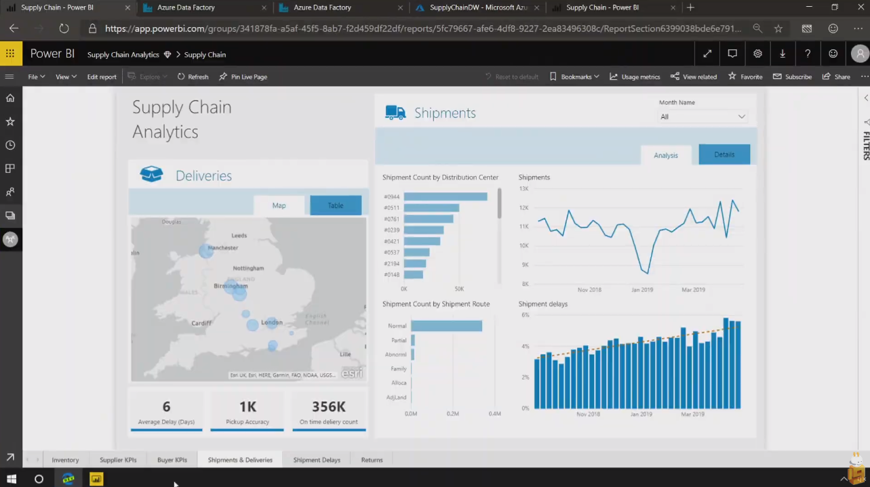Image resolution: width=870 pixels, height=487 pixels.
Task: Click Supply Chain Analytics breadcrumb link
Action: pos(123,54)
